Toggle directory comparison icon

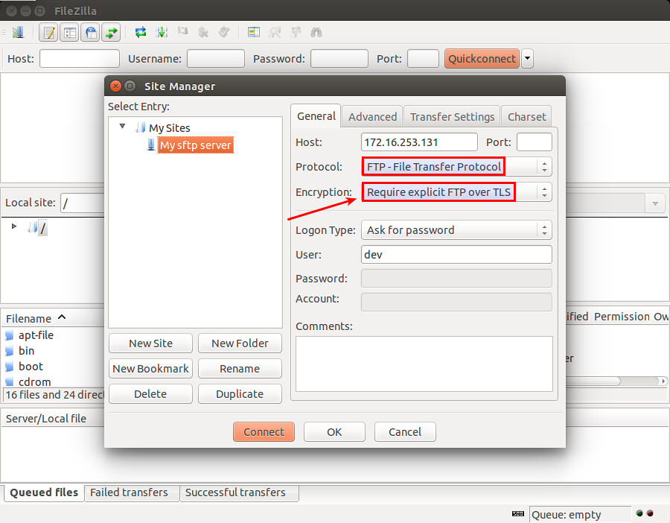[275, 32]
